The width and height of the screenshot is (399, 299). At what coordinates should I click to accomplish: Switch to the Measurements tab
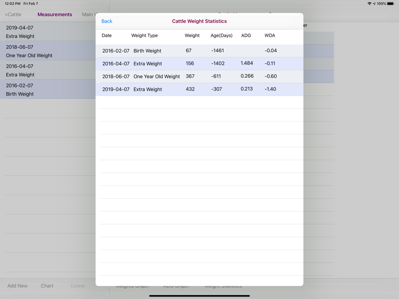pyautogui.click(x=55, y=14)
